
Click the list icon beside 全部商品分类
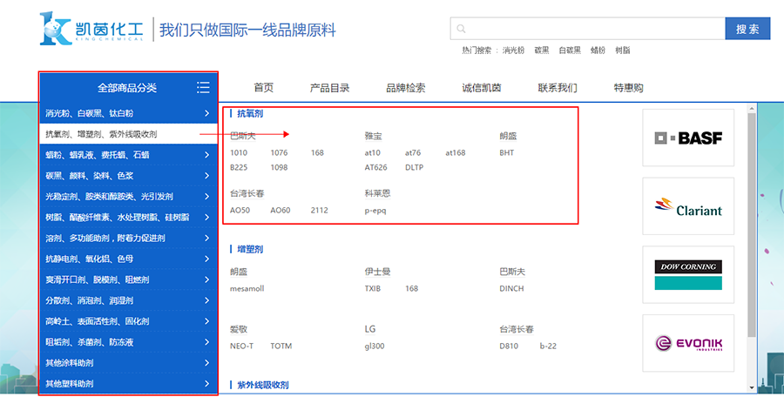pyautogui.click(x=203, y=87)
